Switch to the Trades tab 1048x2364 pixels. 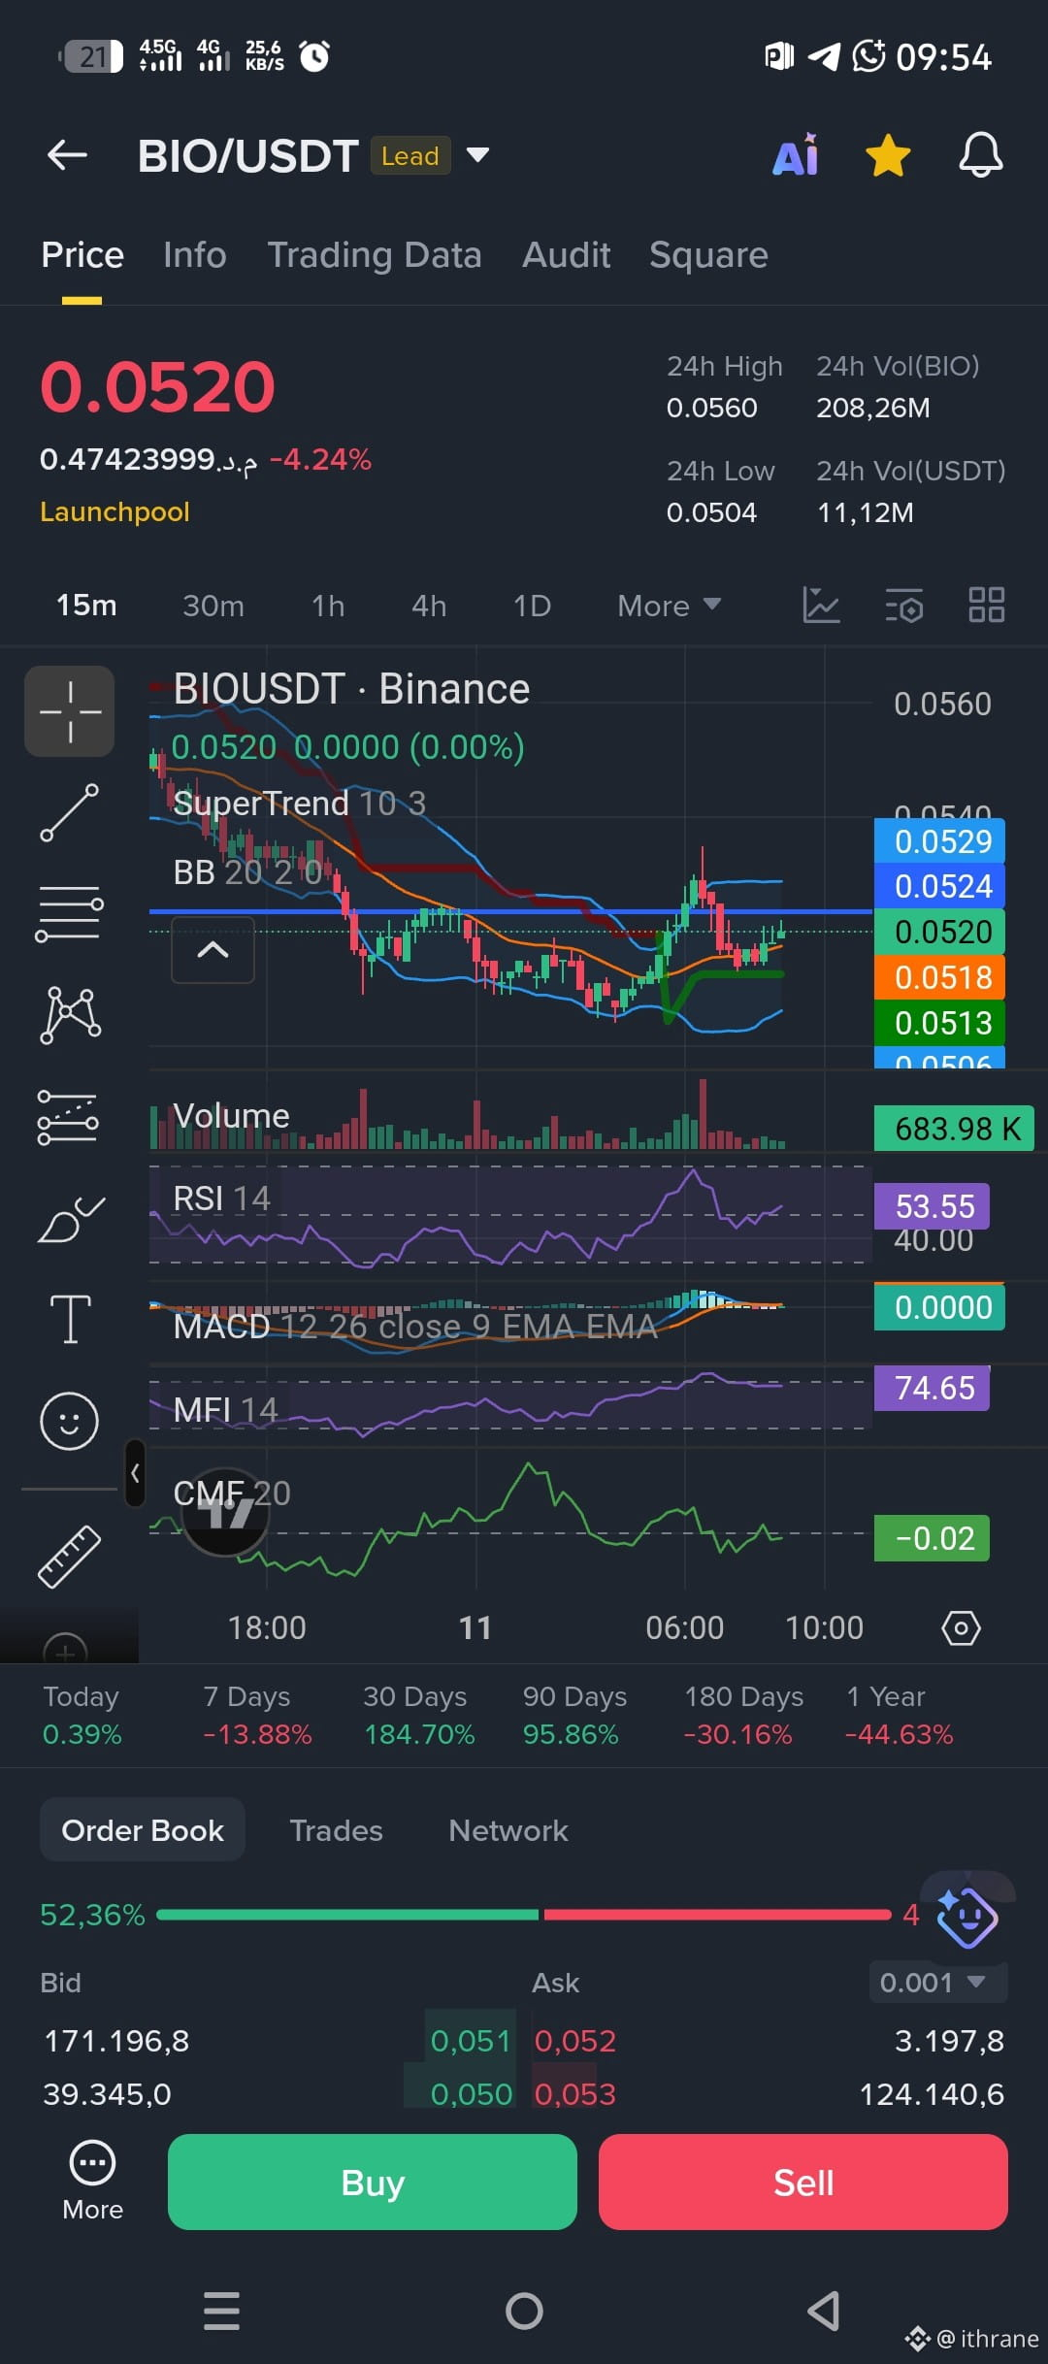click(337, 1830)
